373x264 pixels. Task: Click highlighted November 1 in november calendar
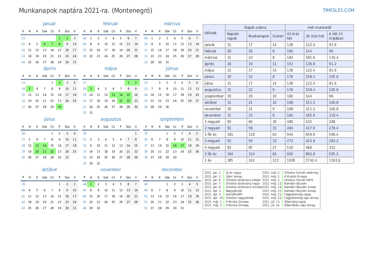[x=91, y=184]
